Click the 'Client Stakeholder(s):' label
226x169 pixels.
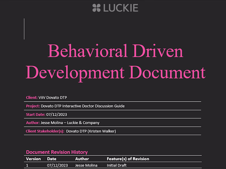click(45, 131)
